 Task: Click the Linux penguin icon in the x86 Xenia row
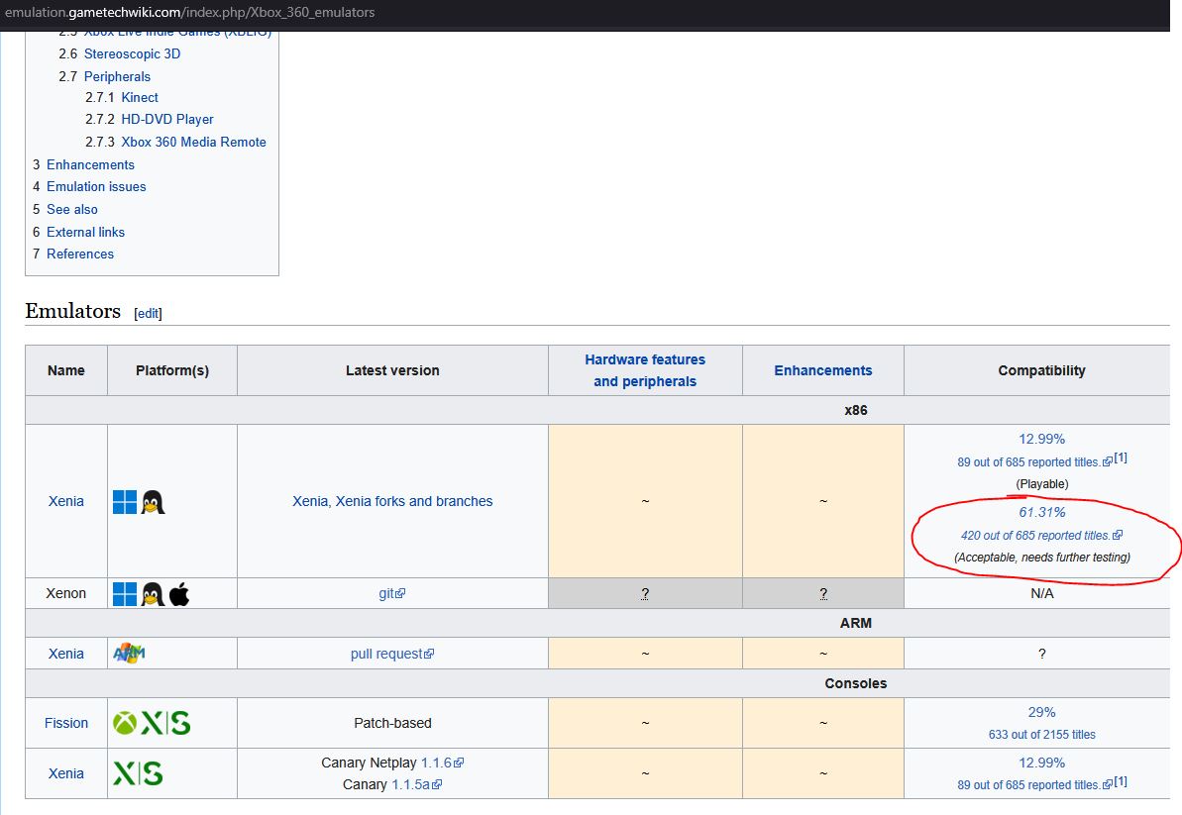point(153,502)
